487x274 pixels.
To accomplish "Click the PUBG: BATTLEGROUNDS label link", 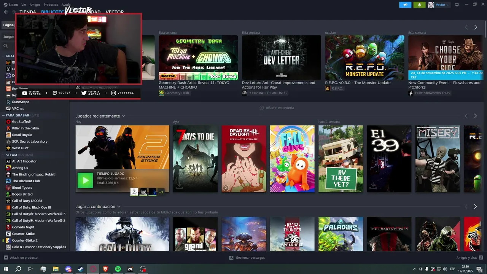I will pos(267,93).
